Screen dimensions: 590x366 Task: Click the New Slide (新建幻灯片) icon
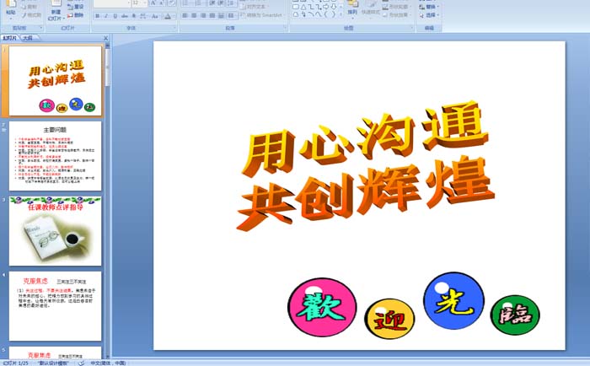coord(56,11)
